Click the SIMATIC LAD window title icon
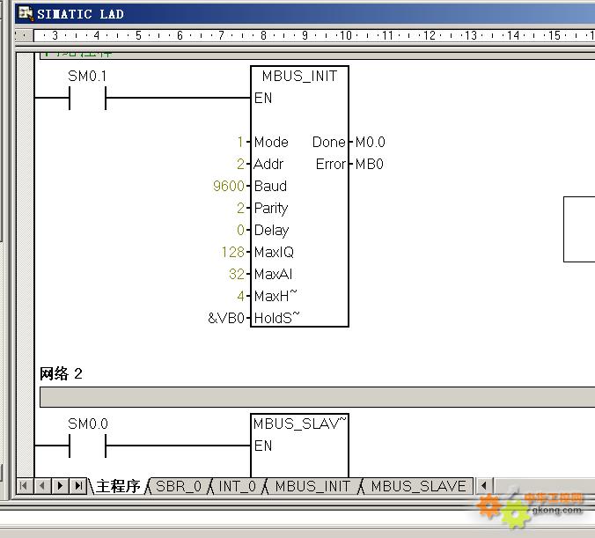595x538 pixels. (26, 13)
